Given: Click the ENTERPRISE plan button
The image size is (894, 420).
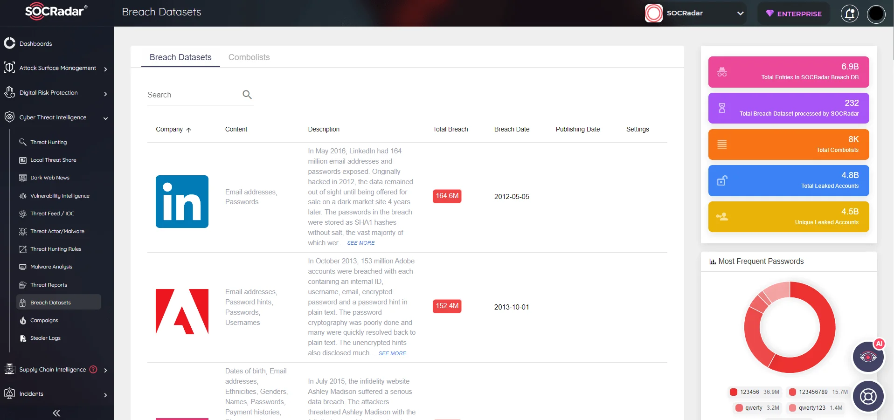Looking at the screenshot, I should [793, 14].
